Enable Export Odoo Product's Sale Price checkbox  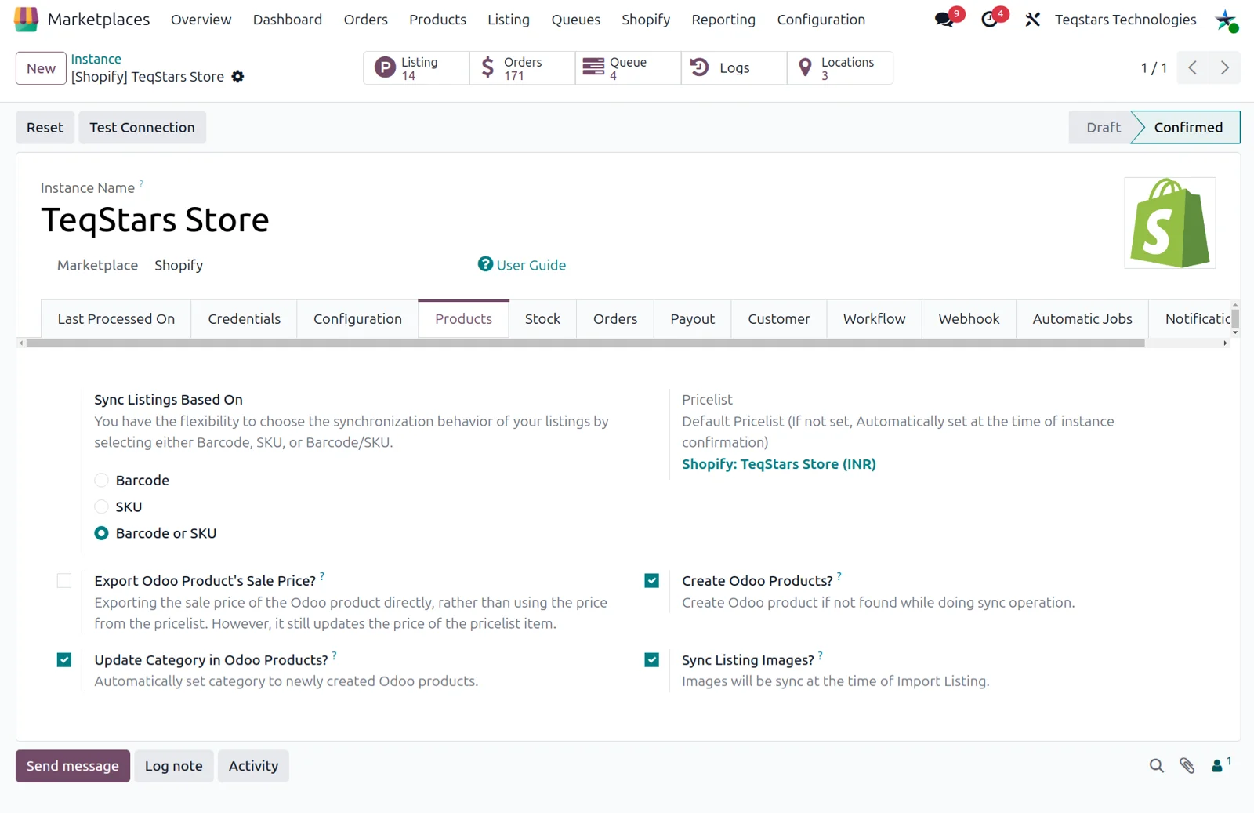64,581
